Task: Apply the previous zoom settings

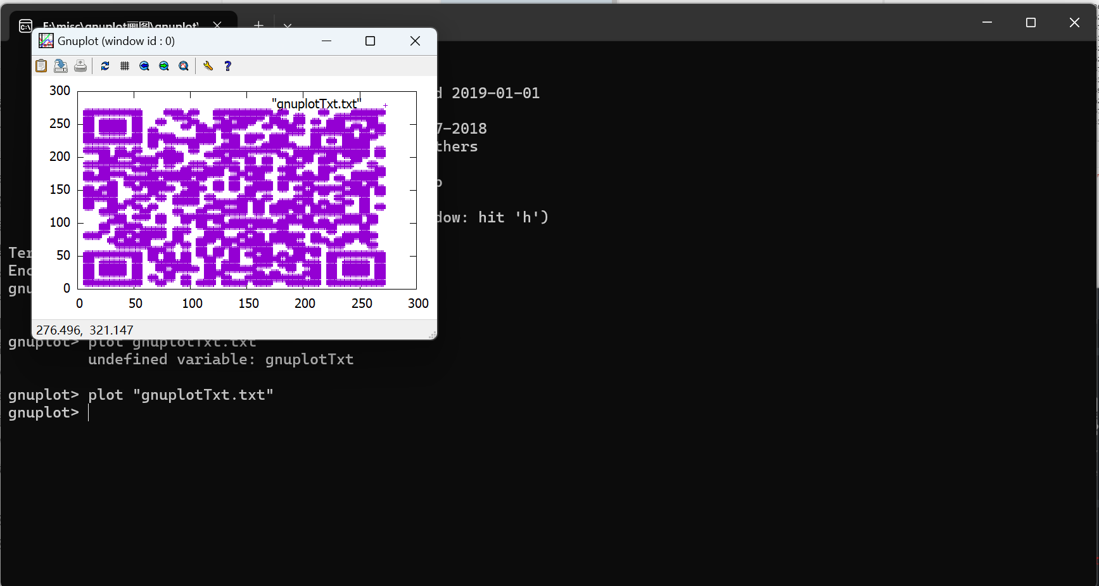Action: (x=144, y=66)
